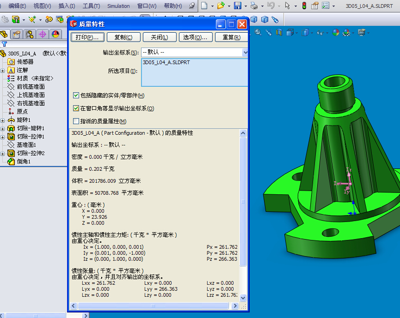
Task: Toggle 在窗口角落显示输出坐标系 checkbox
Action: pos(76,108)
